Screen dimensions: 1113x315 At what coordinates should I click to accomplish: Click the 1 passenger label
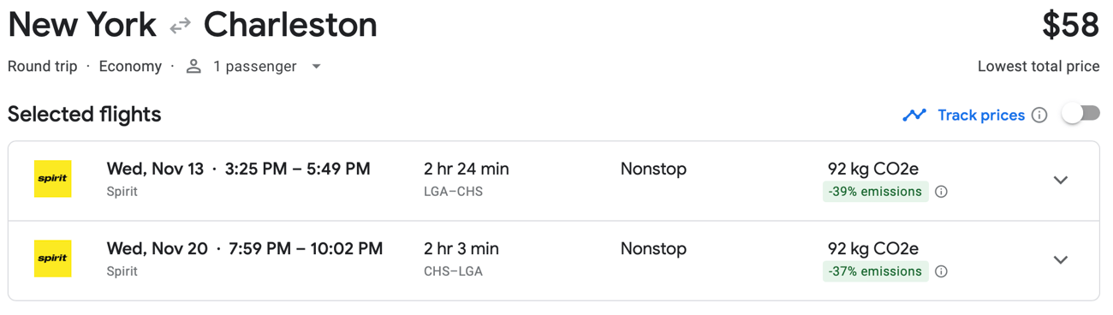coord(255,67)
